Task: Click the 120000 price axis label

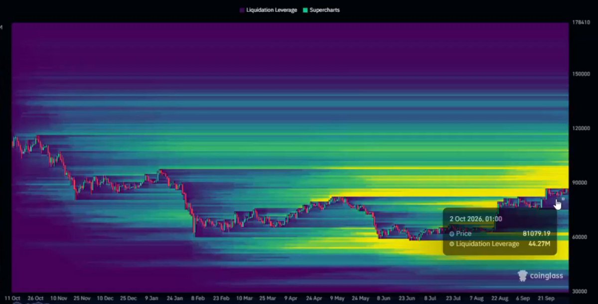Action: (x=582, y=128)
